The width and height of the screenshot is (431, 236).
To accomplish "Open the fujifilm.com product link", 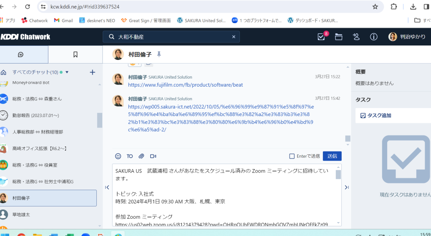I will tap(185, 85).
